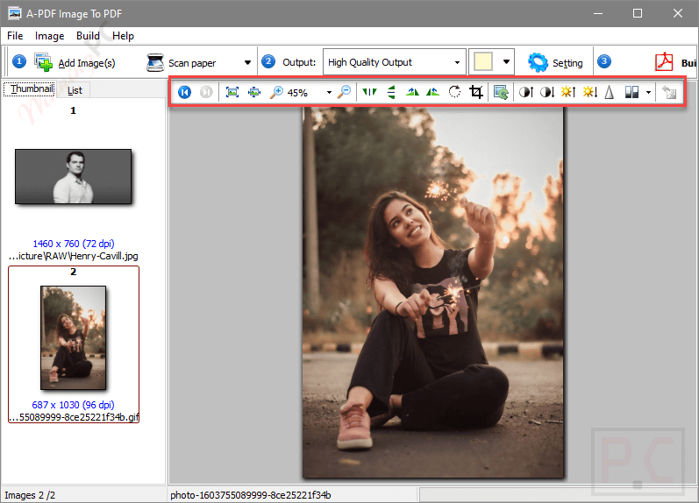This screenshot has height=503, width=699.
Task: Click the pale yellow color swatch
Action: click(x=483, y=62)
